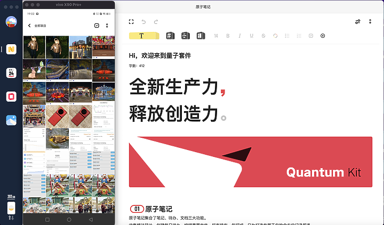384x225 pixels.
Task: Select the lined paragraph style block
Action: [186, 36]
